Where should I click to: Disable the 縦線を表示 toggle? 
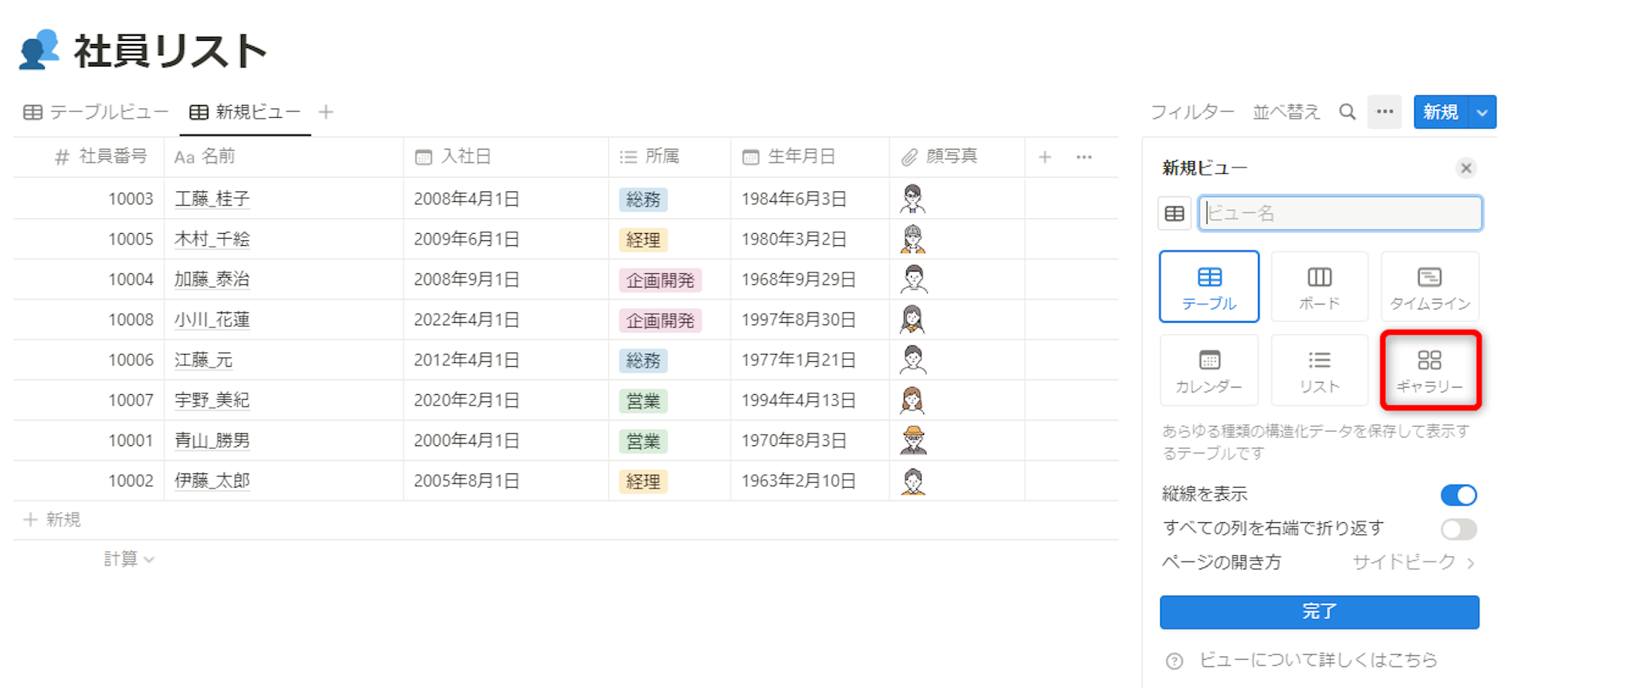1458,495
